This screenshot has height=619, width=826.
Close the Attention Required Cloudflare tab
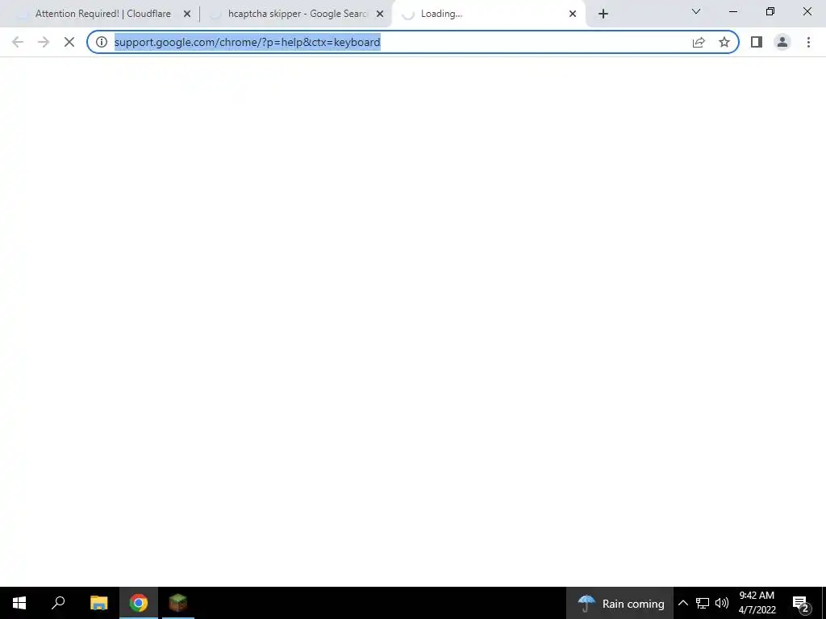(x=187, y=15)
